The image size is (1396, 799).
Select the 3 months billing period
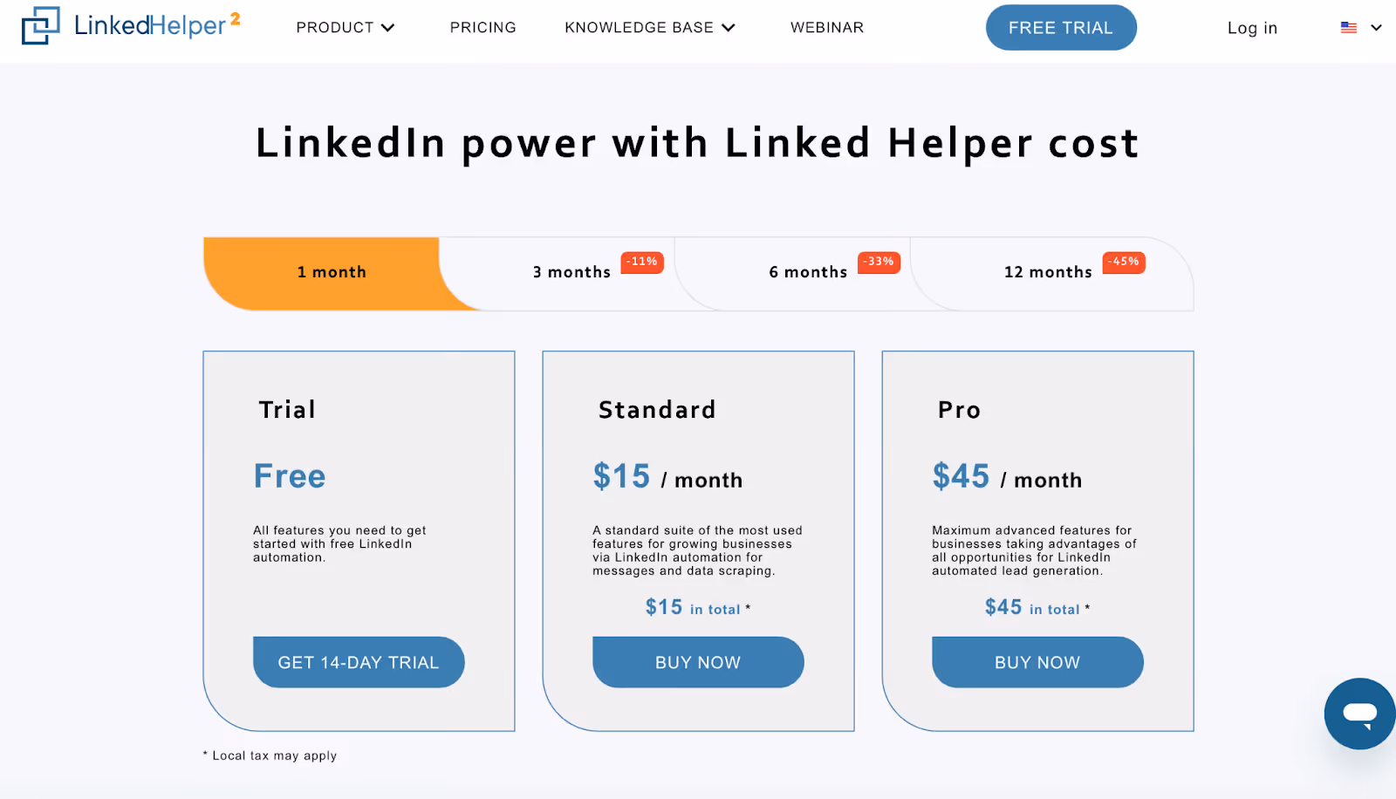point(571,272)
